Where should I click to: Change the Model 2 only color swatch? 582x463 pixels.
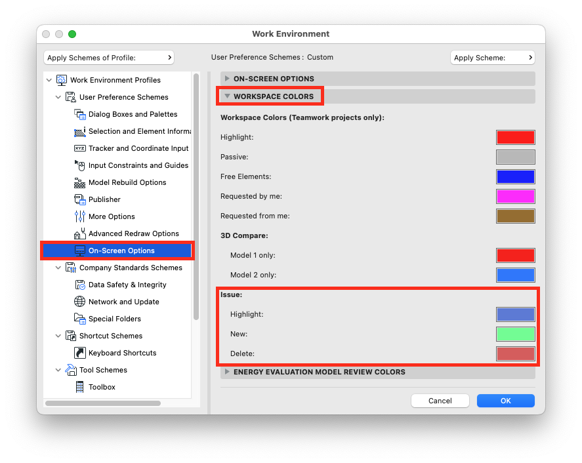[x=516, y=275]
